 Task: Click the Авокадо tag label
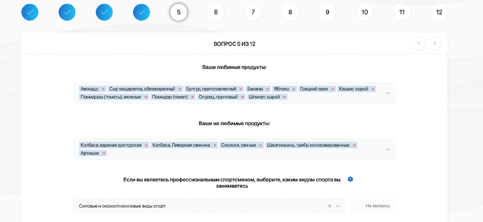click(x=89, y=89)
